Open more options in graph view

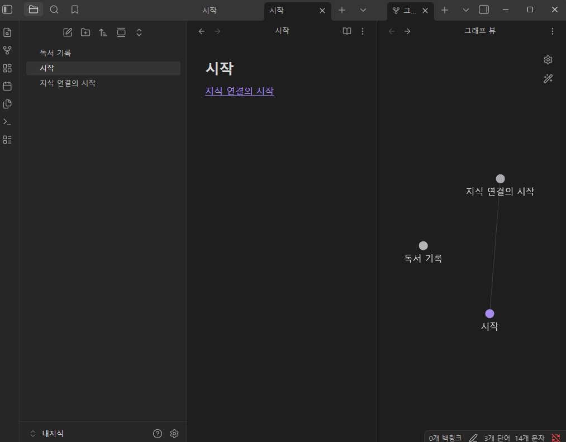[552, 31]
